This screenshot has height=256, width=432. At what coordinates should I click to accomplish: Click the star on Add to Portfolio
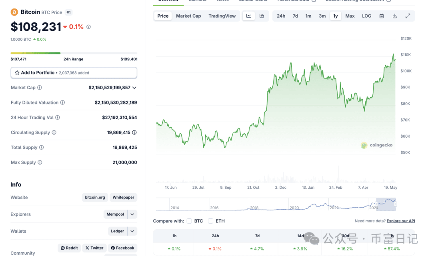point(16,72)
